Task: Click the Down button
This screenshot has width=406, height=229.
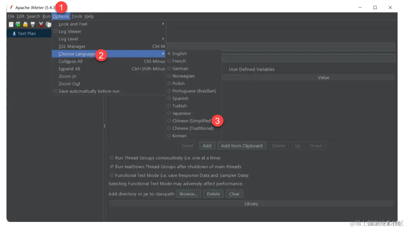Action: point(316,146)
